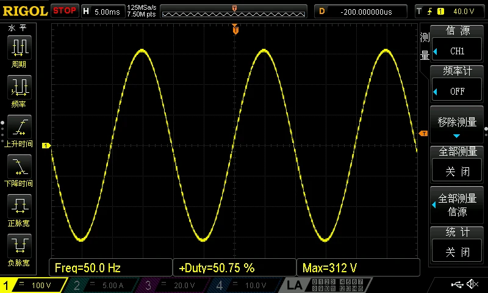488x293 pixels.
Task: Select the Fall Time (下降时间) measurement icon
Action: click(20, 166)
